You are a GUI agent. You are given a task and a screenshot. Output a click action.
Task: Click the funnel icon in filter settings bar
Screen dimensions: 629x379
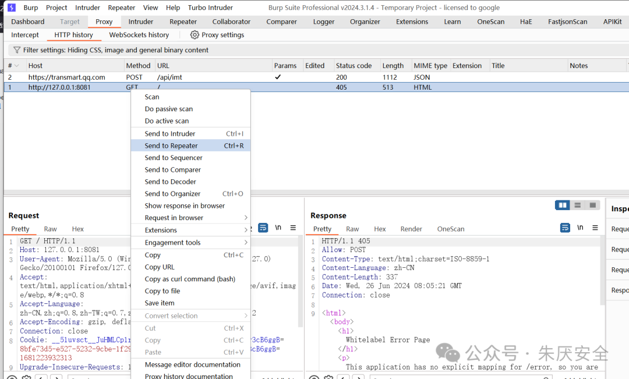(x=17, y=50)
